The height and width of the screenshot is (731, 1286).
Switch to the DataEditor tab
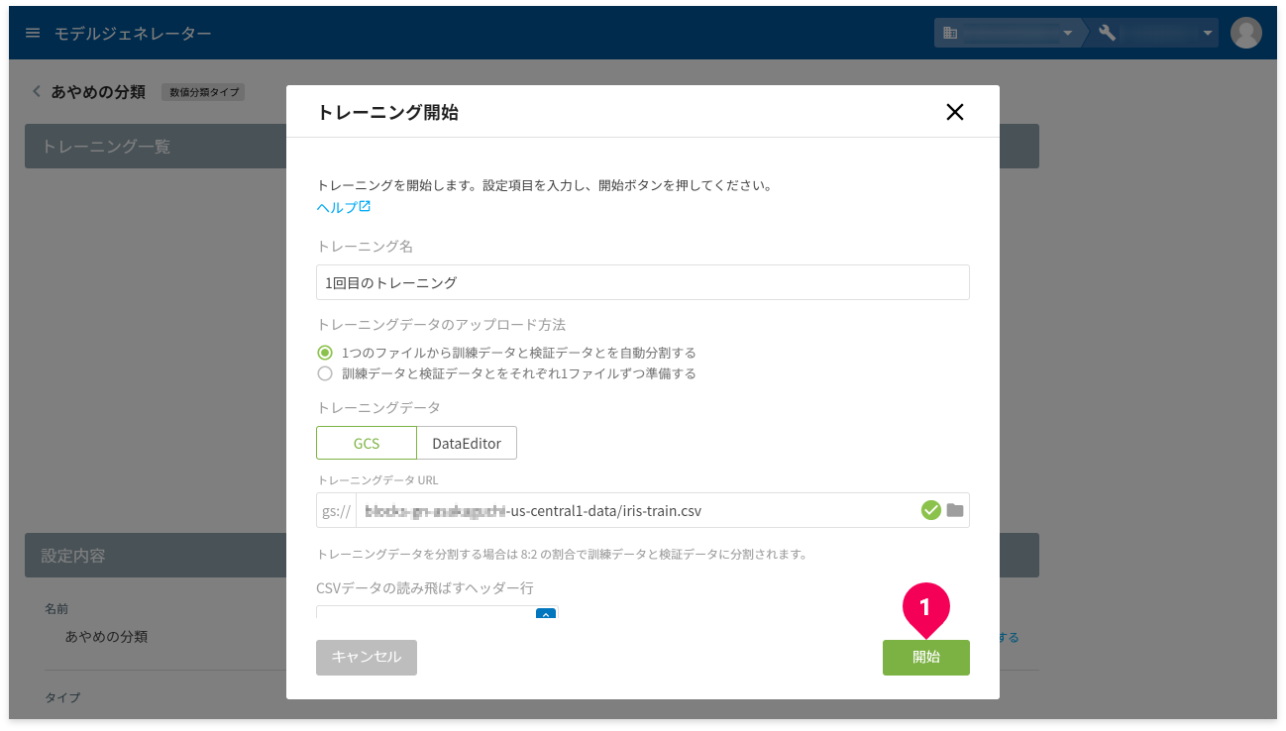coord(467,443)
